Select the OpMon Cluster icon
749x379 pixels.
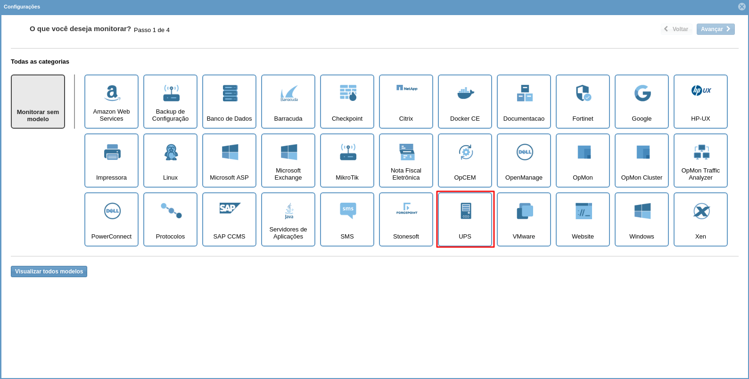point(643,152)
